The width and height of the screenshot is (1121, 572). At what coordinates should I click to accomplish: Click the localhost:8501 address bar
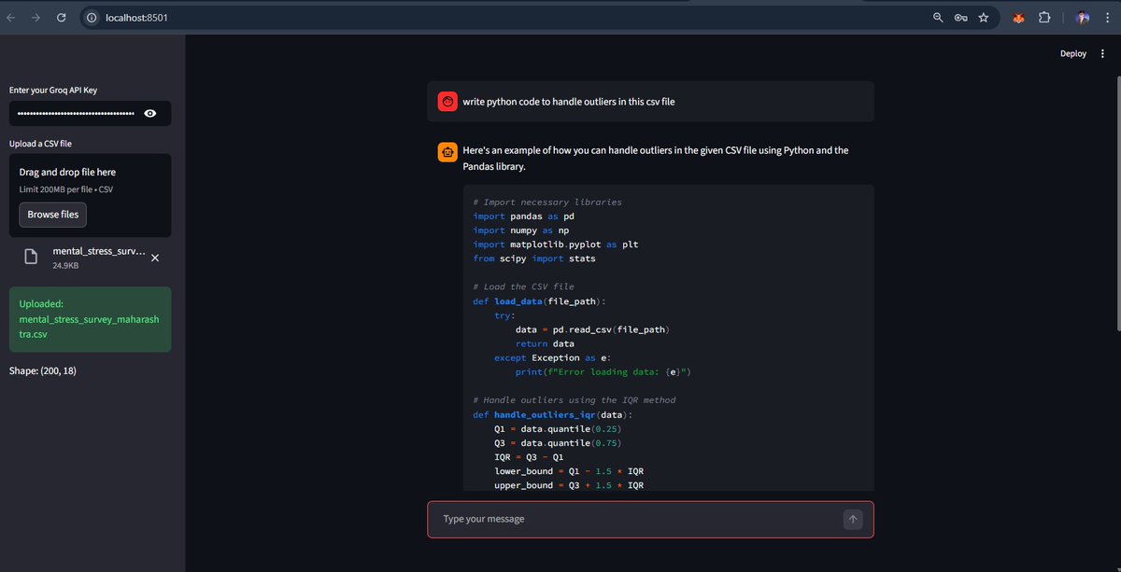(x=504, y=18)
